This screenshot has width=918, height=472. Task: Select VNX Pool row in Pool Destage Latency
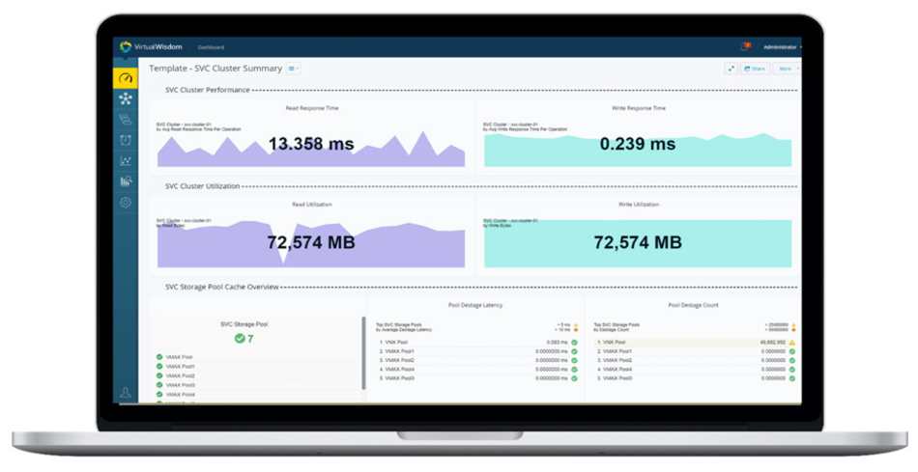(x=477, y=342)
